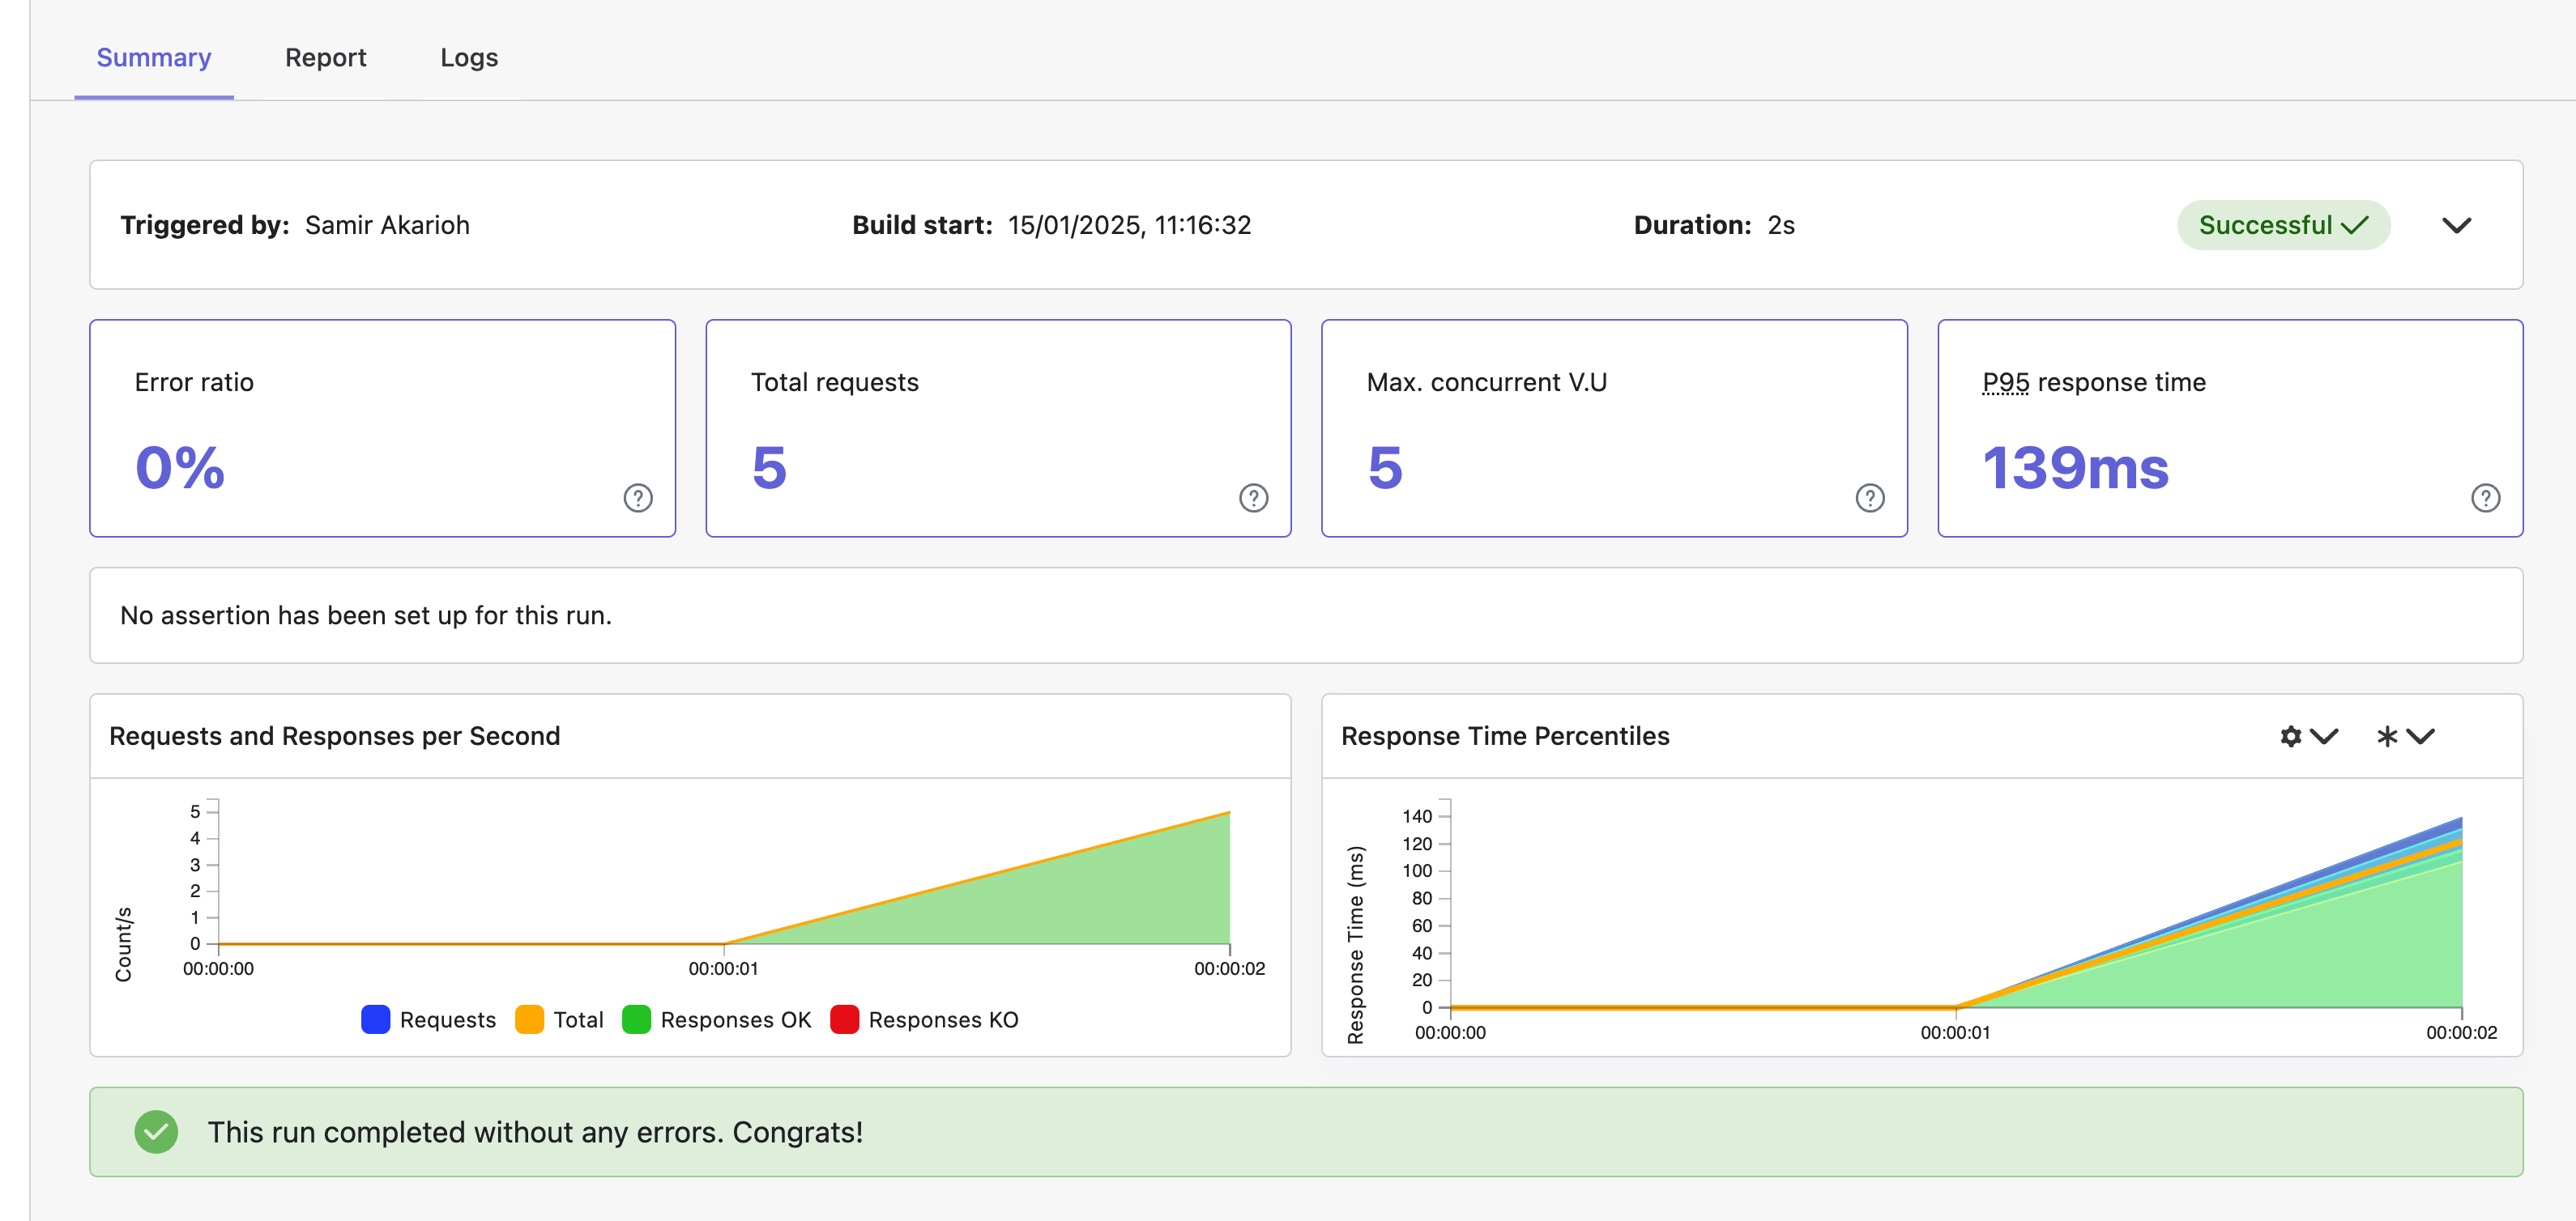The width and height of the screenshot is (2576, 1221).
Task: Toggle the Responses KO red swatch
Action: pos(844,1019)
